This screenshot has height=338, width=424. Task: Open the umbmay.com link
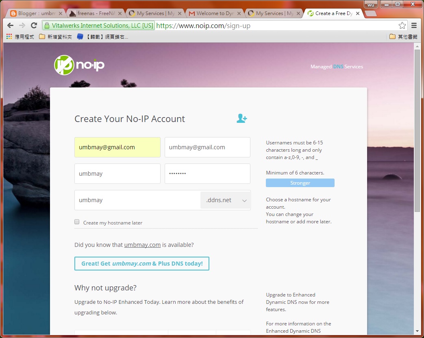click(143, 245)
